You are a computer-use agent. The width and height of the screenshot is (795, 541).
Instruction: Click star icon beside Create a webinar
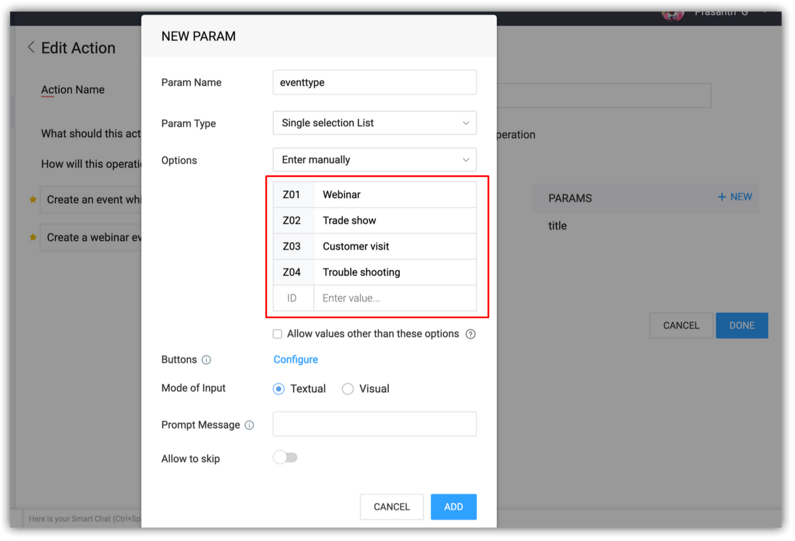point(33,238)
